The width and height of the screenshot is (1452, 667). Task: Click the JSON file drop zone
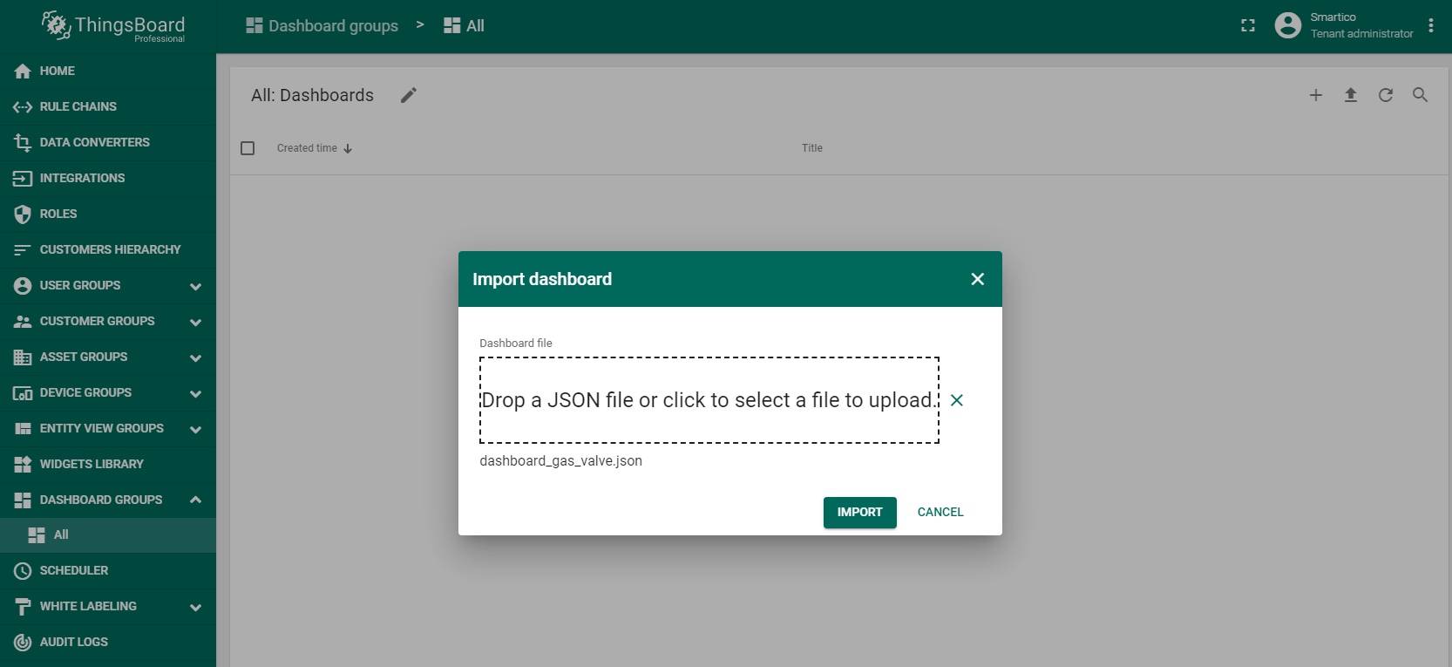(709, 400)
